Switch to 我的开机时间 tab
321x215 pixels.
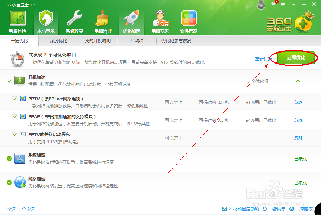tap(98, 41)
